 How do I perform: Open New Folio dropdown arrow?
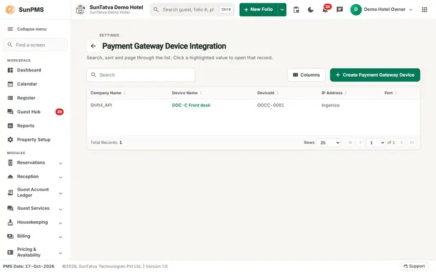(282, 10)
